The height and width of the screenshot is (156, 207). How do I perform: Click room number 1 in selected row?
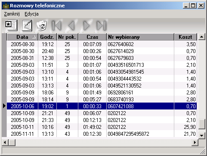point(68,106)
